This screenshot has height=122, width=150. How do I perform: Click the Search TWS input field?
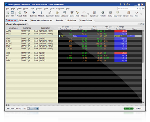(127, 9)
